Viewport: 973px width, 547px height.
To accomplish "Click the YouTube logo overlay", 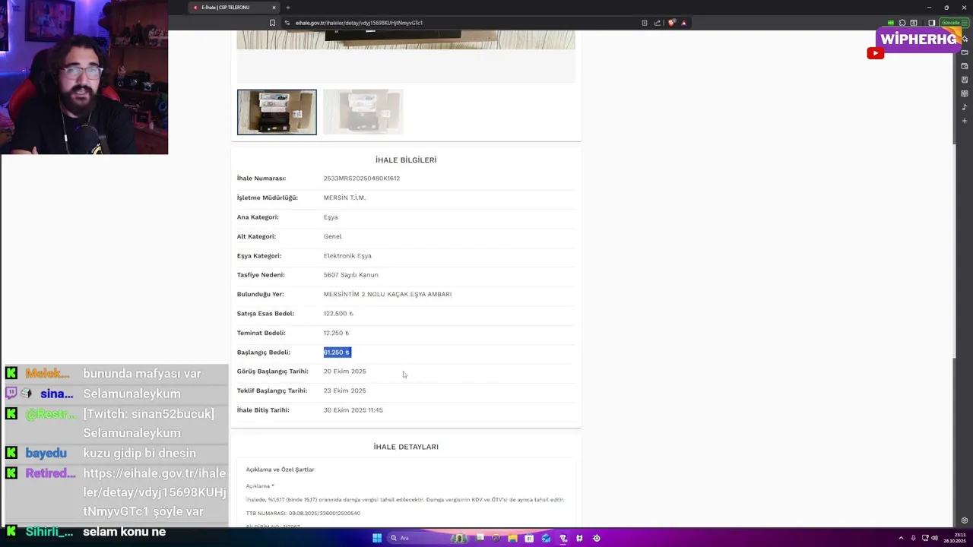I will click(875, 53).
